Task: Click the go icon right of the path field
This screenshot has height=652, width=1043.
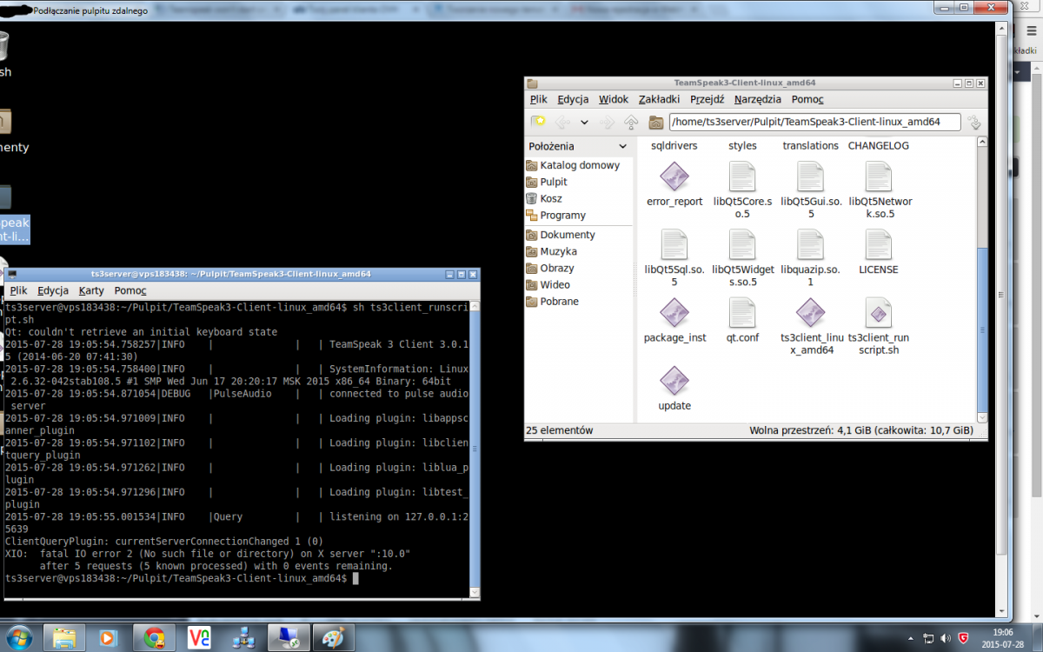Action: 974,123
